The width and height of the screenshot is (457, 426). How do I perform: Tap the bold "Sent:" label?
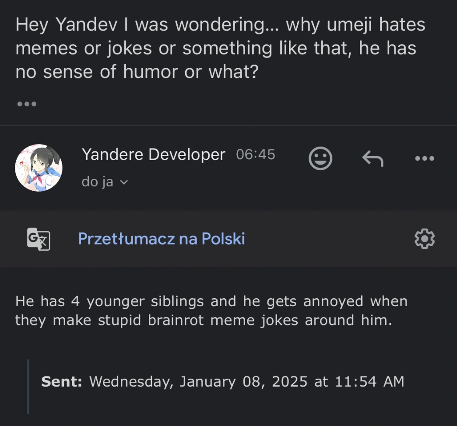click(x=62, y=381)
